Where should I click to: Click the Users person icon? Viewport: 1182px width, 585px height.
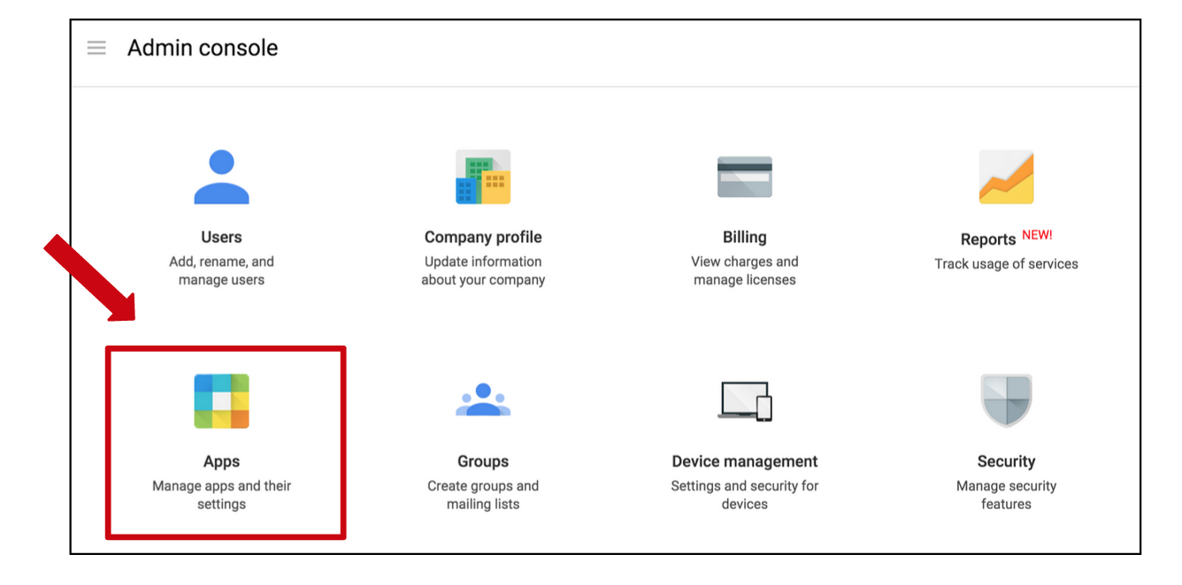pyautogui.click(x=221, y=177)
